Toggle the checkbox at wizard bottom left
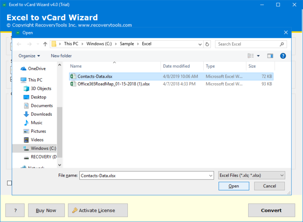 9,183
